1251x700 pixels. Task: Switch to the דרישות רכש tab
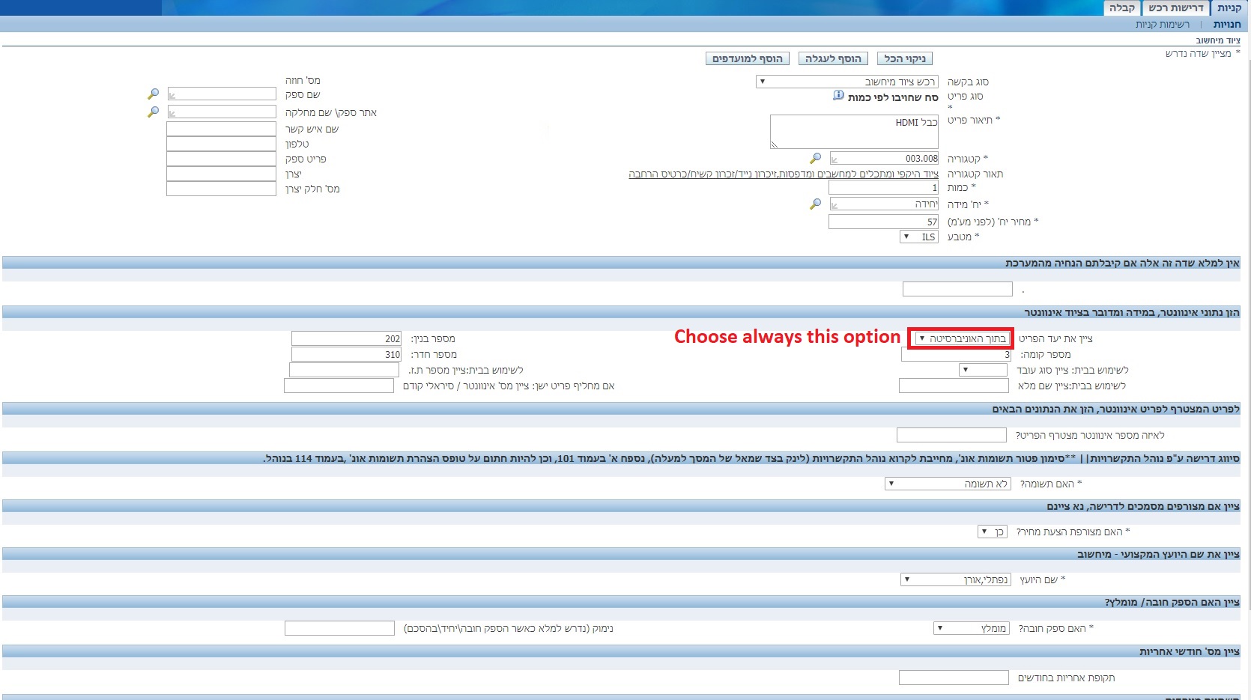[1175, 8]
